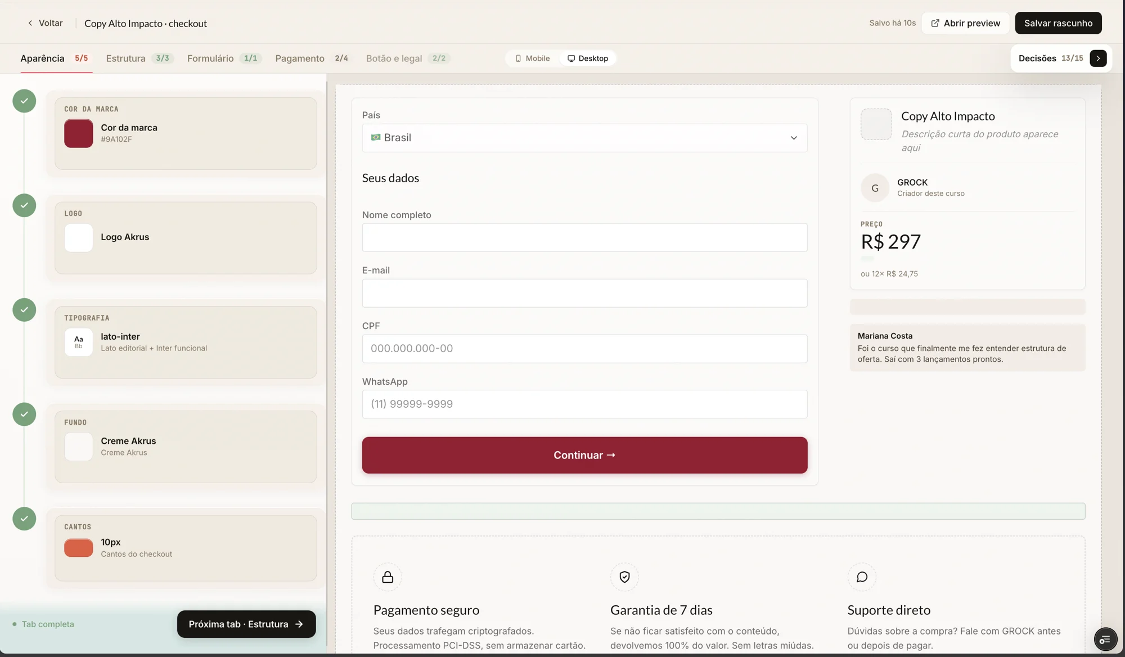The image size is (1125, 657).
Task: Click the Abrir preview external-link icon
Action: click(x=935, y=23)
